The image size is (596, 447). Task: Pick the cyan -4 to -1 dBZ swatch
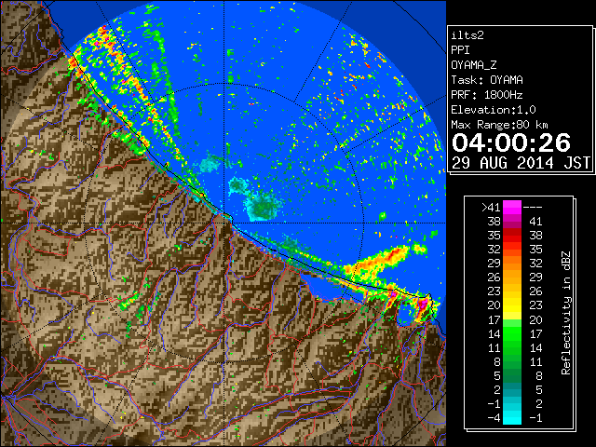point(512,417)
